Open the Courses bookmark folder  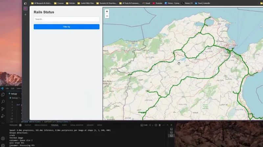(59, 3)
